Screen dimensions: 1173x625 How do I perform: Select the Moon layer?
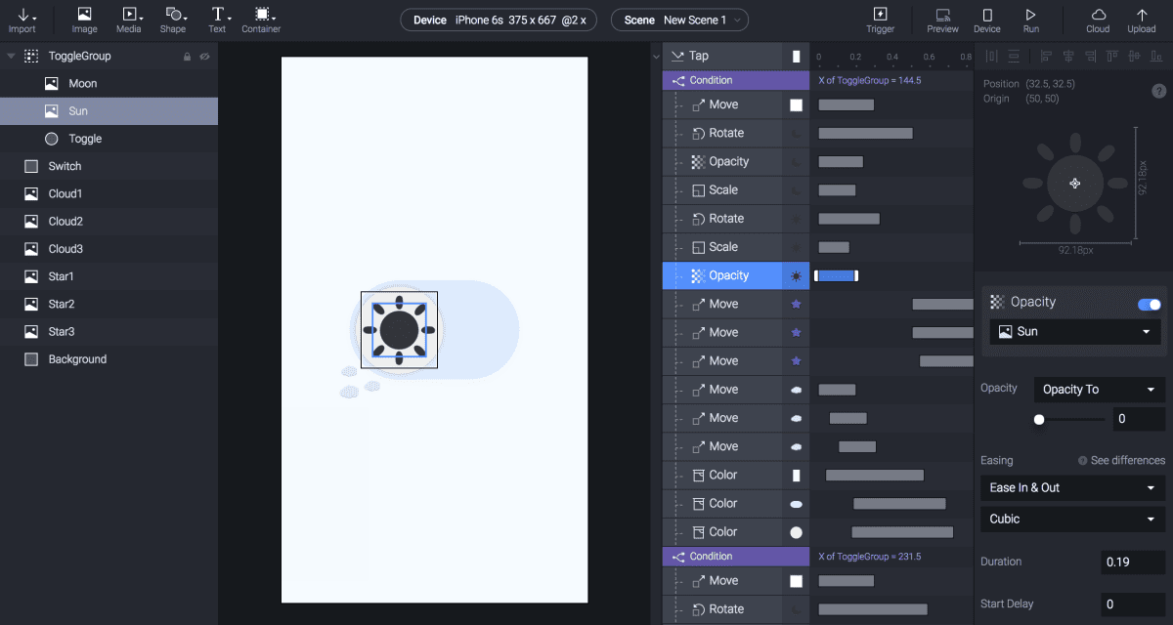click(109, 84)
